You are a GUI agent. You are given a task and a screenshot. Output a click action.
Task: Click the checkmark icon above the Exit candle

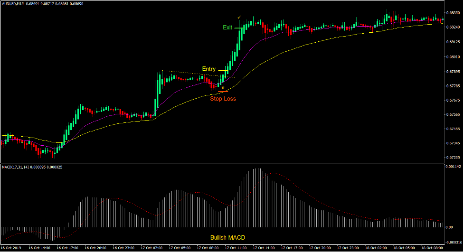point(240,18)
